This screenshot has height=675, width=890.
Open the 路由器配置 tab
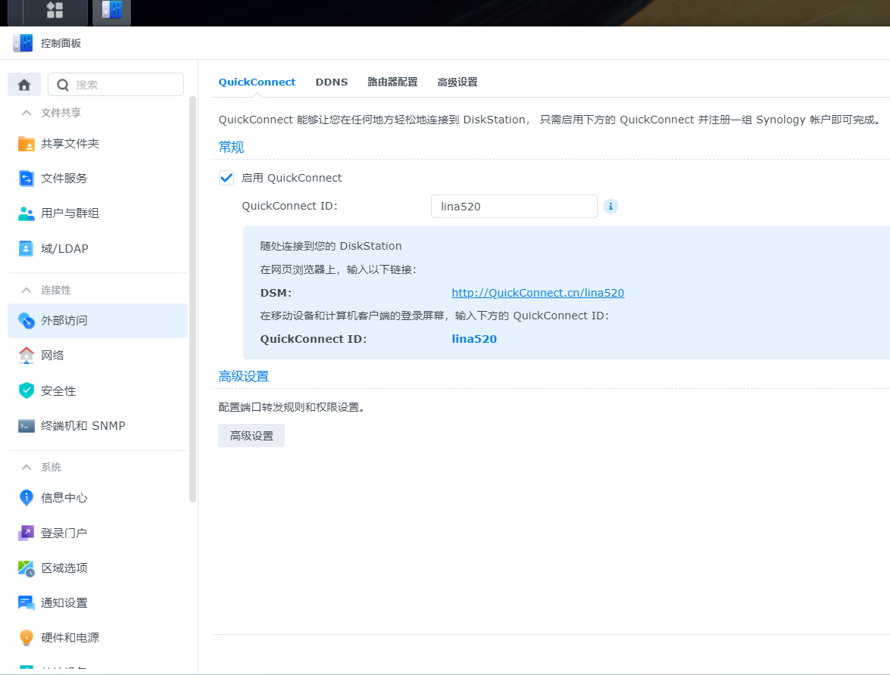(x=393, y=82)
